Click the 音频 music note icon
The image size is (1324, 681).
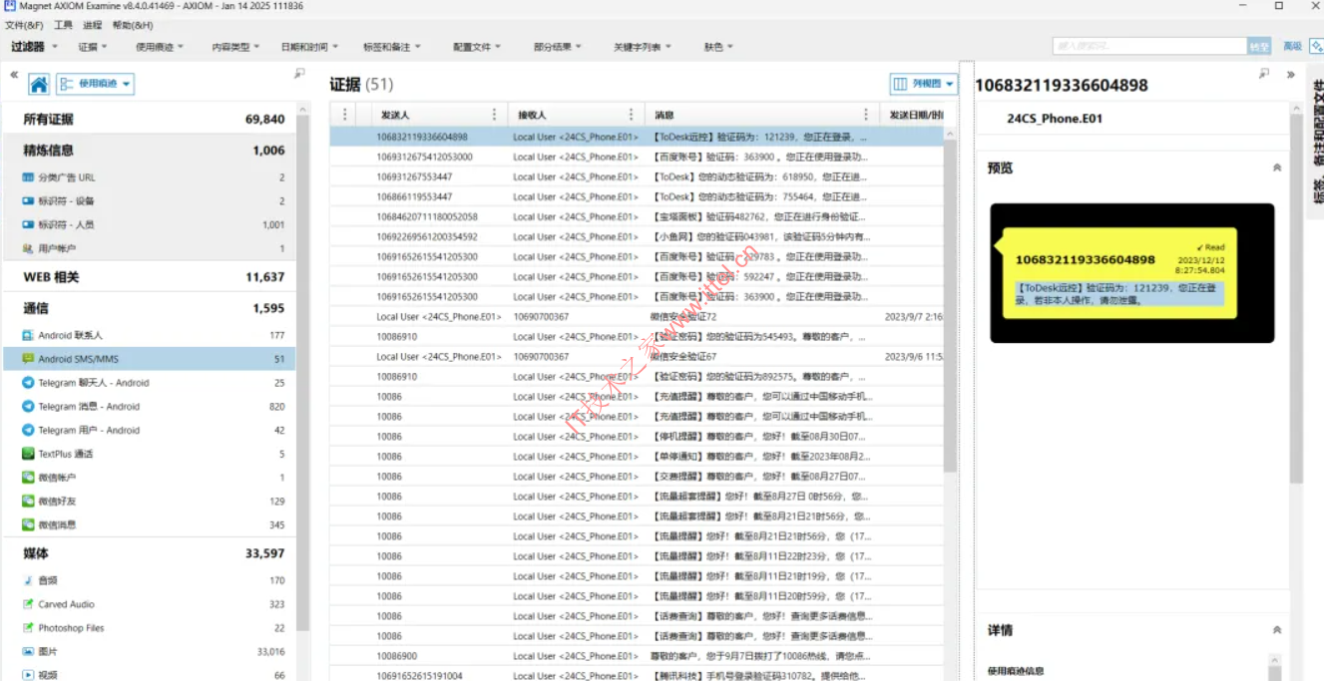point(29,580)
